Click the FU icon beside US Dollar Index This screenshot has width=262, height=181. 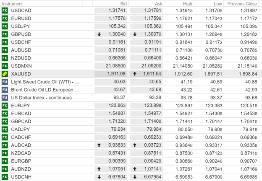tap(5, 98)
